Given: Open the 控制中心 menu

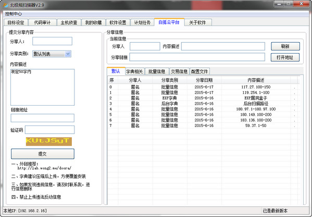Looking at the screenshot, I should (14, 14).
